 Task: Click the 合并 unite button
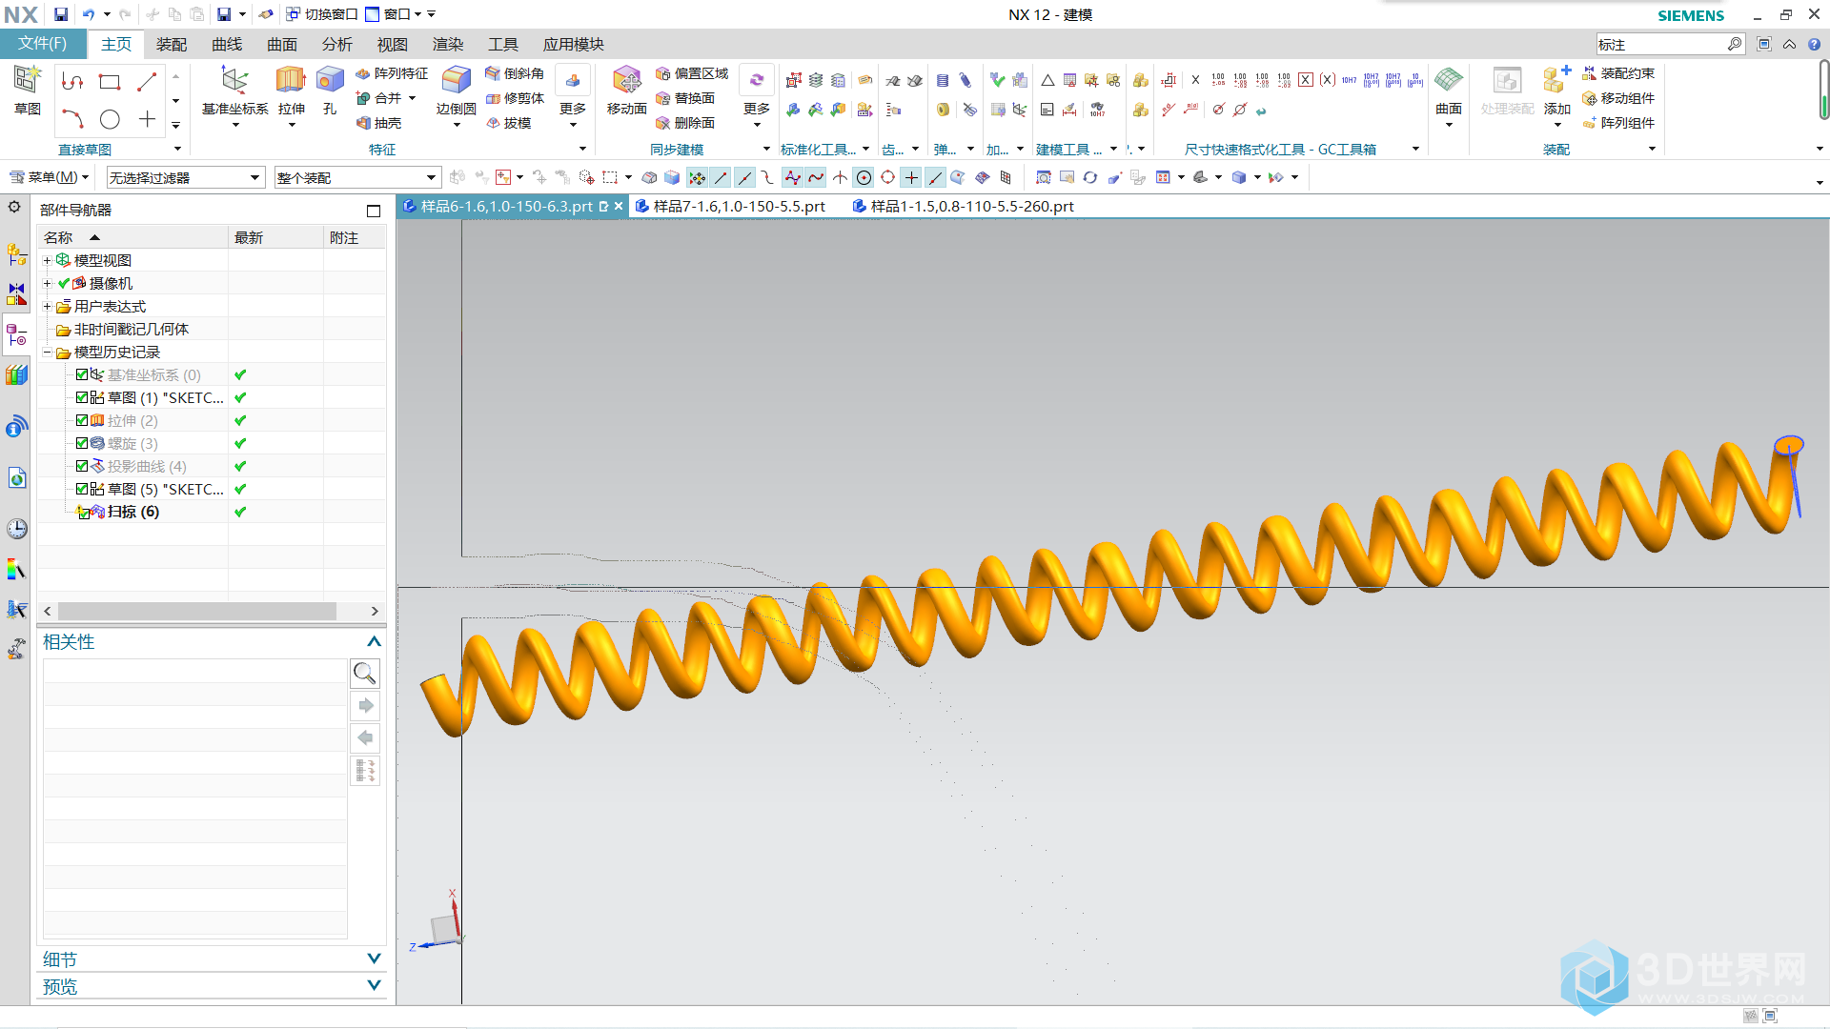386,98
